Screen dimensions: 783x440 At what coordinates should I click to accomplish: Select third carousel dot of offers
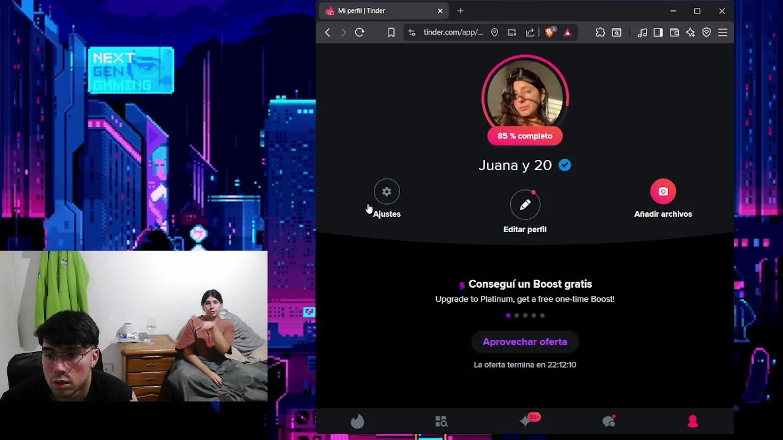click(525, 315)
